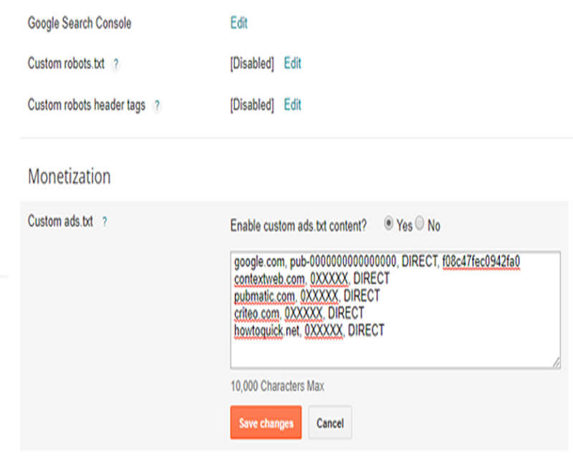The image size is (573, 459).
Task: Edit the Custom robots header tags
Action: 292,105
